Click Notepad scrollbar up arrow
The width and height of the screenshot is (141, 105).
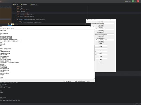tap(95, 30)
